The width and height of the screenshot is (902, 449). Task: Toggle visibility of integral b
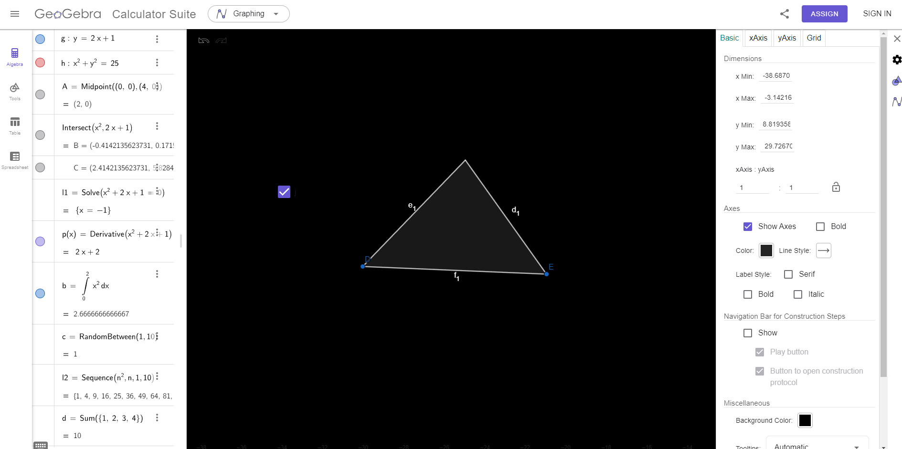click(x=40, y=293)
